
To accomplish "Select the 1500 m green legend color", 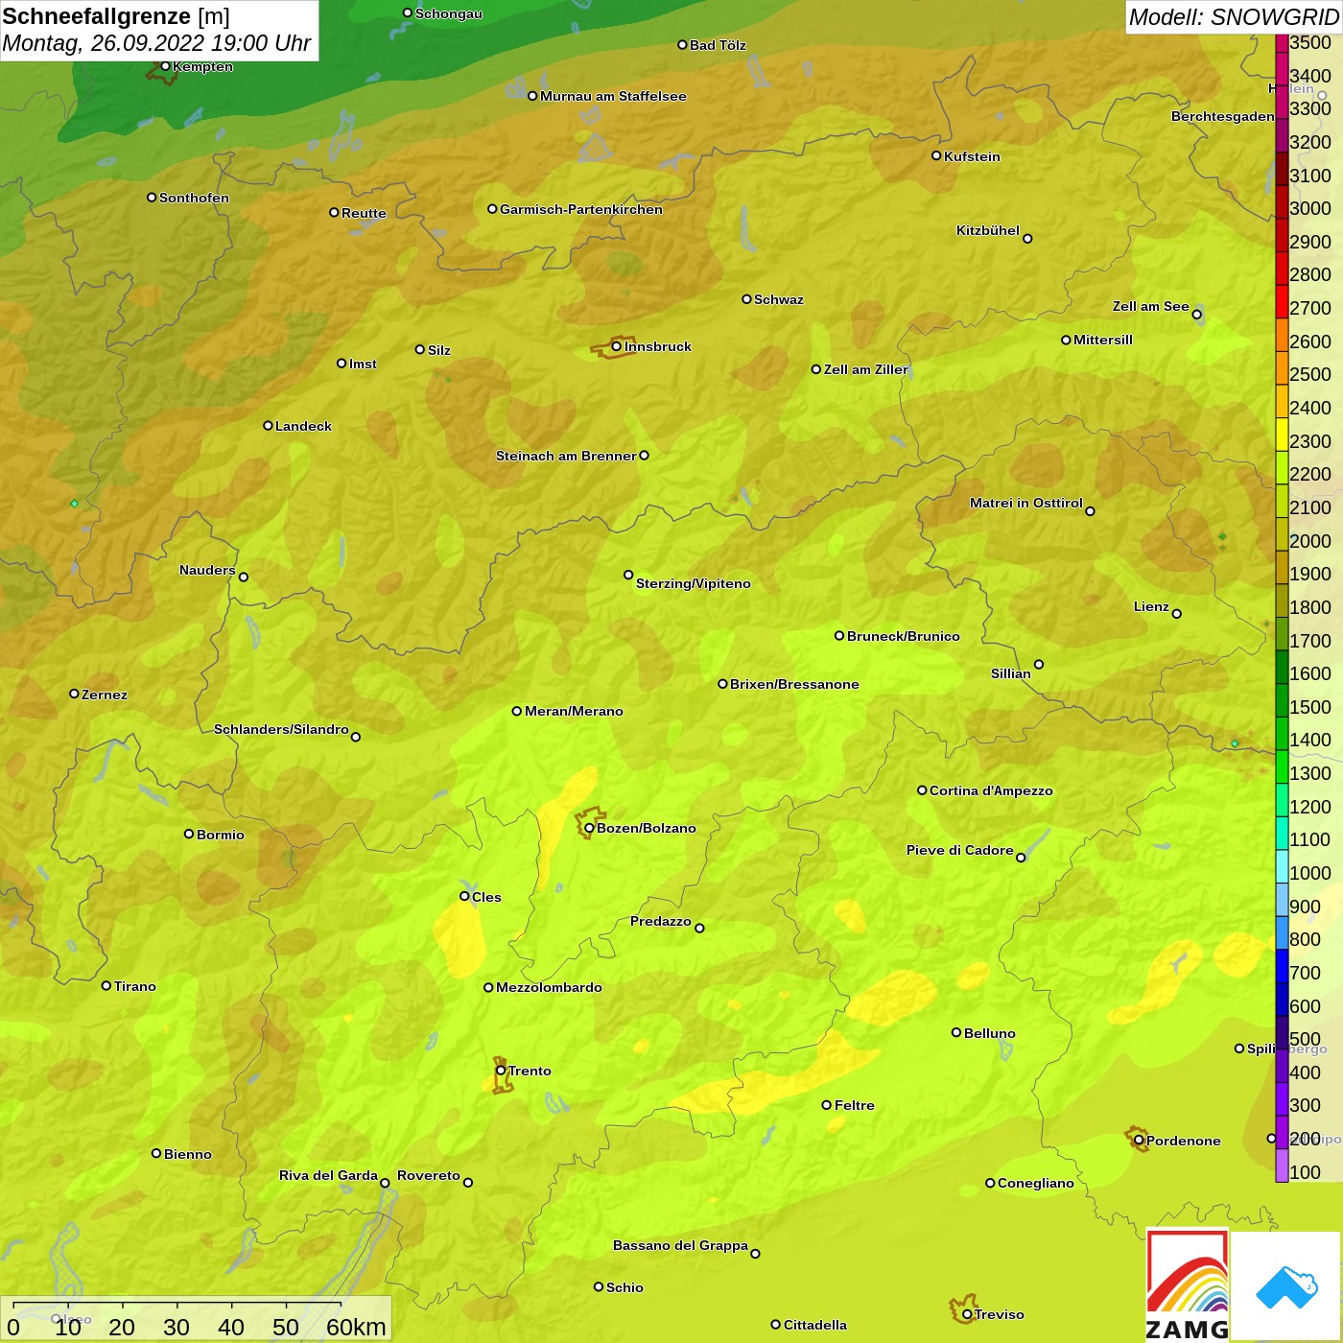I will tap(1282, 699).
